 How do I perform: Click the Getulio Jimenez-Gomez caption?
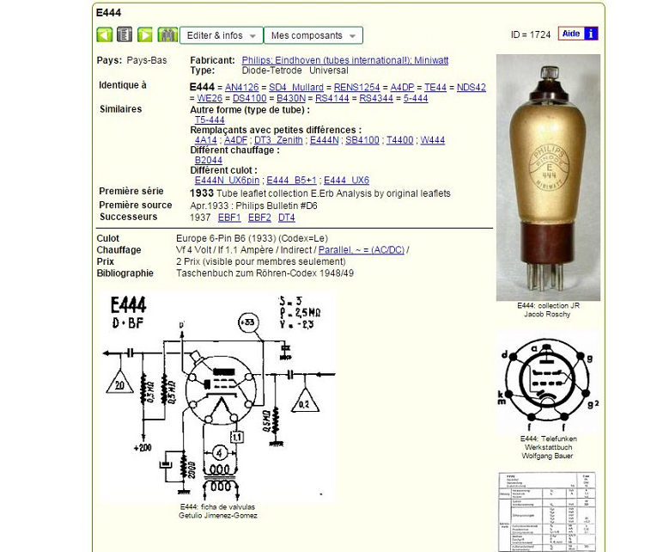[218, 515]
